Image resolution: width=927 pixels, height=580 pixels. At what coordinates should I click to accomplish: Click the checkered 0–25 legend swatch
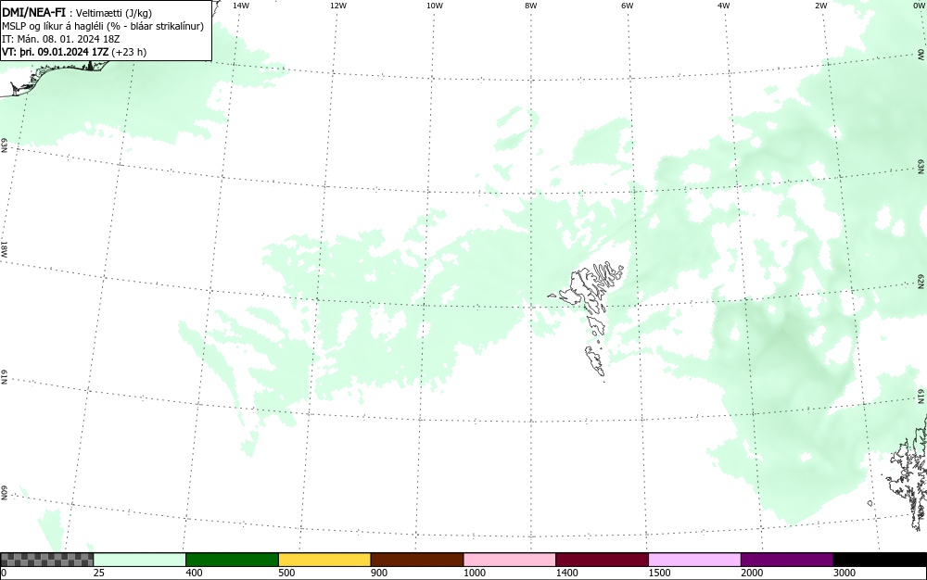(x=46, y=560)
